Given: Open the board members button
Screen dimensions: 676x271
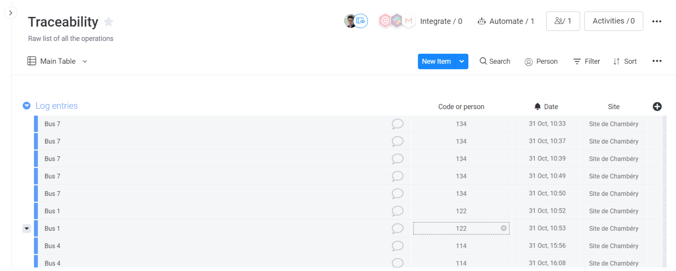Looking at the screenshot, I should click(563, 21).
